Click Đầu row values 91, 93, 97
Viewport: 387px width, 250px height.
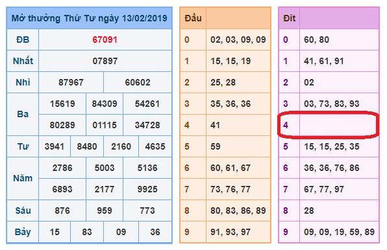[231, 232]
